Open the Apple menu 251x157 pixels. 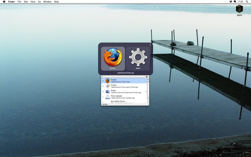(x=4, y=2)
